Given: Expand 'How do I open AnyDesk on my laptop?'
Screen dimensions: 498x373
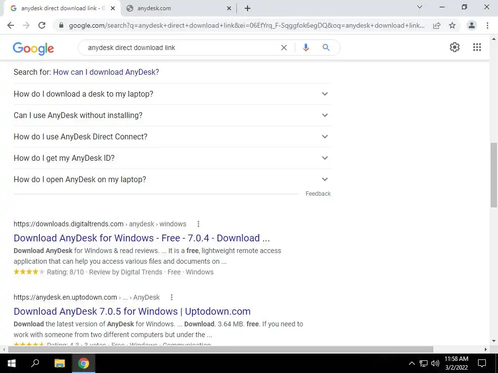Looking at the screenshot, I should pyautogui.click(x=172, y=180).
